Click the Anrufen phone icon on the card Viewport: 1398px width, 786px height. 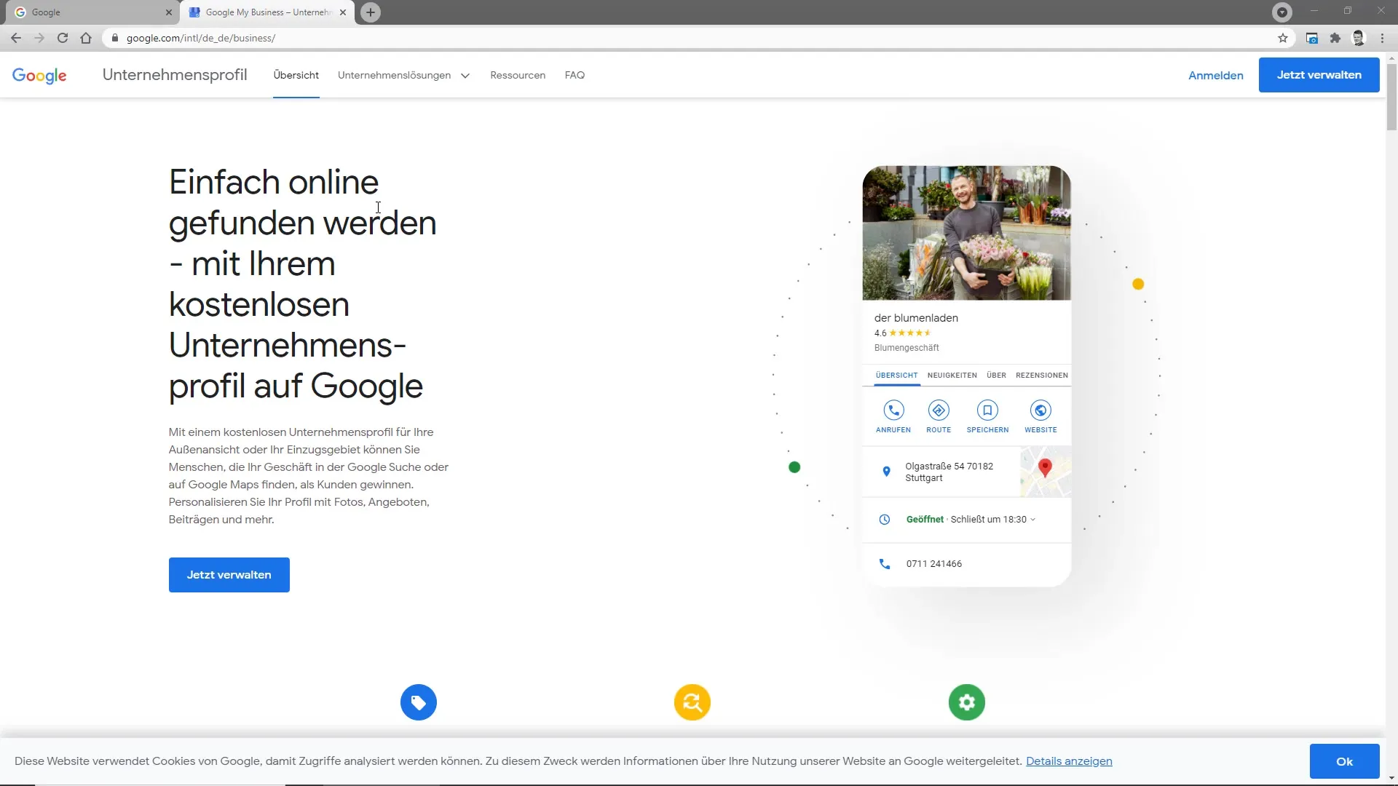click(x=893, y=410)
